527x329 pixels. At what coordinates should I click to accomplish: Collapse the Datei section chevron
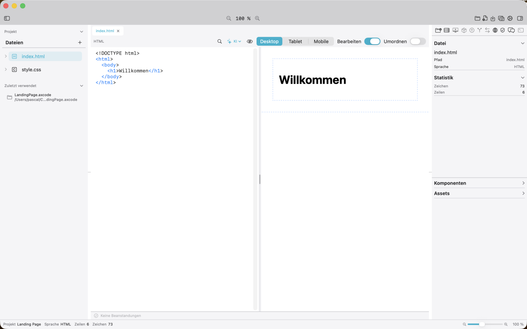pos(523,43)
